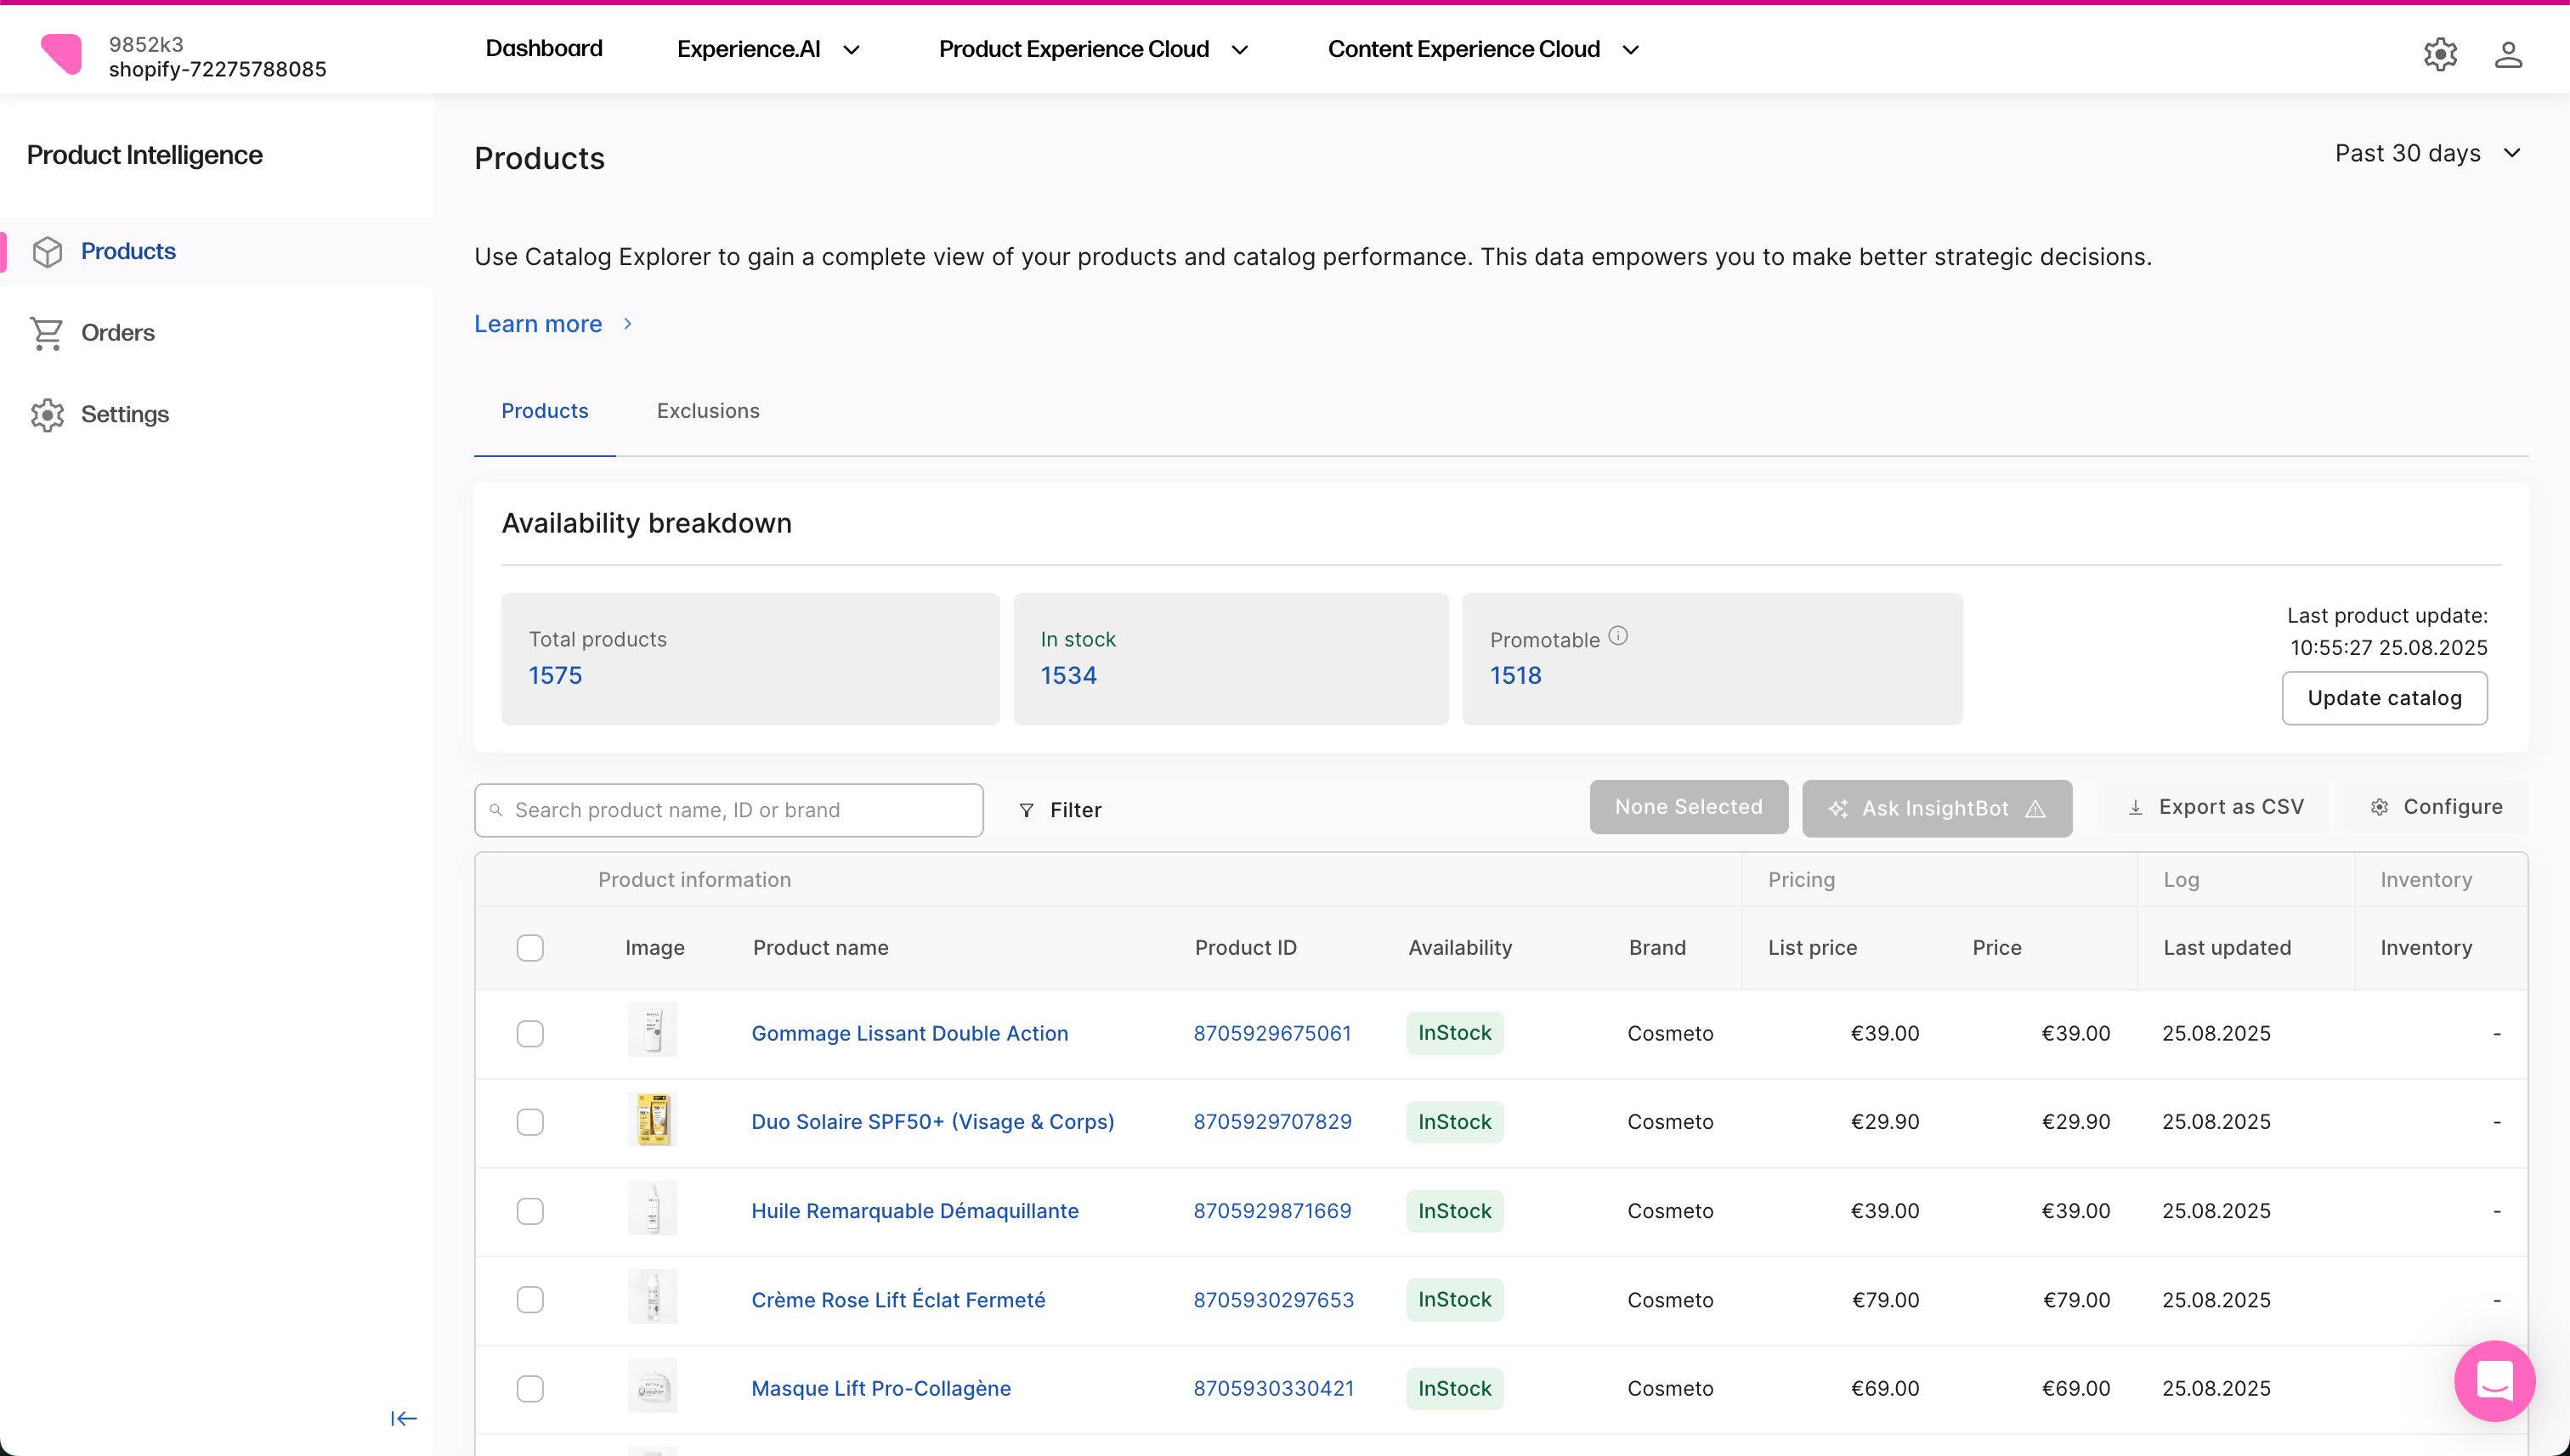The height and width of the screenshot is (1456, 2570).
Task: Open the Learn more link
Action: click(x=538, y=324)
